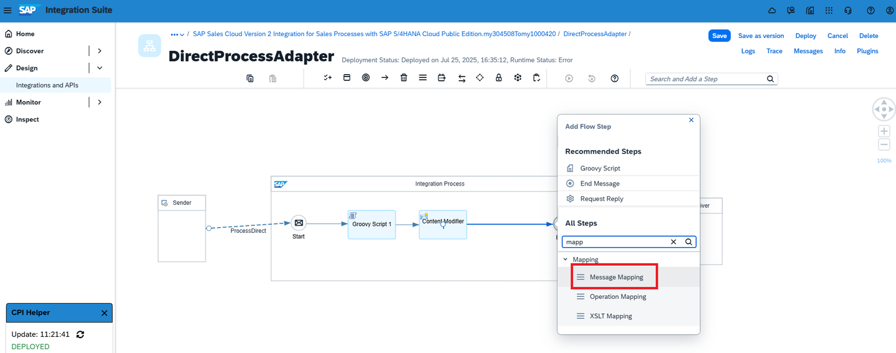
Task: Select XSLT Mapping step
Action: pyautogui.click(x=628, y=316)
